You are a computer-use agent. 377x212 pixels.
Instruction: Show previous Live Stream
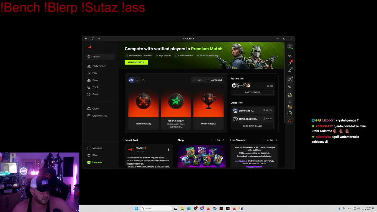[263, 140]
